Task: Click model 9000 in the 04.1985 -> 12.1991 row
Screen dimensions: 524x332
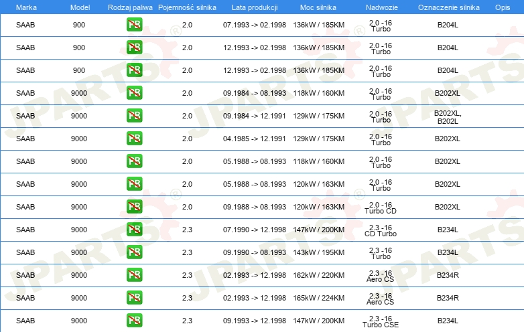Action: 79,139
